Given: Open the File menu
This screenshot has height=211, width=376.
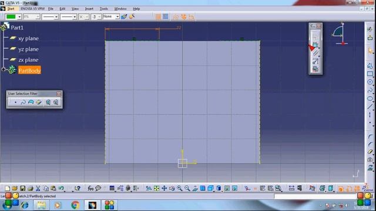Looking at the screenshot, I should pyautogui.click(x=51, y=9).
